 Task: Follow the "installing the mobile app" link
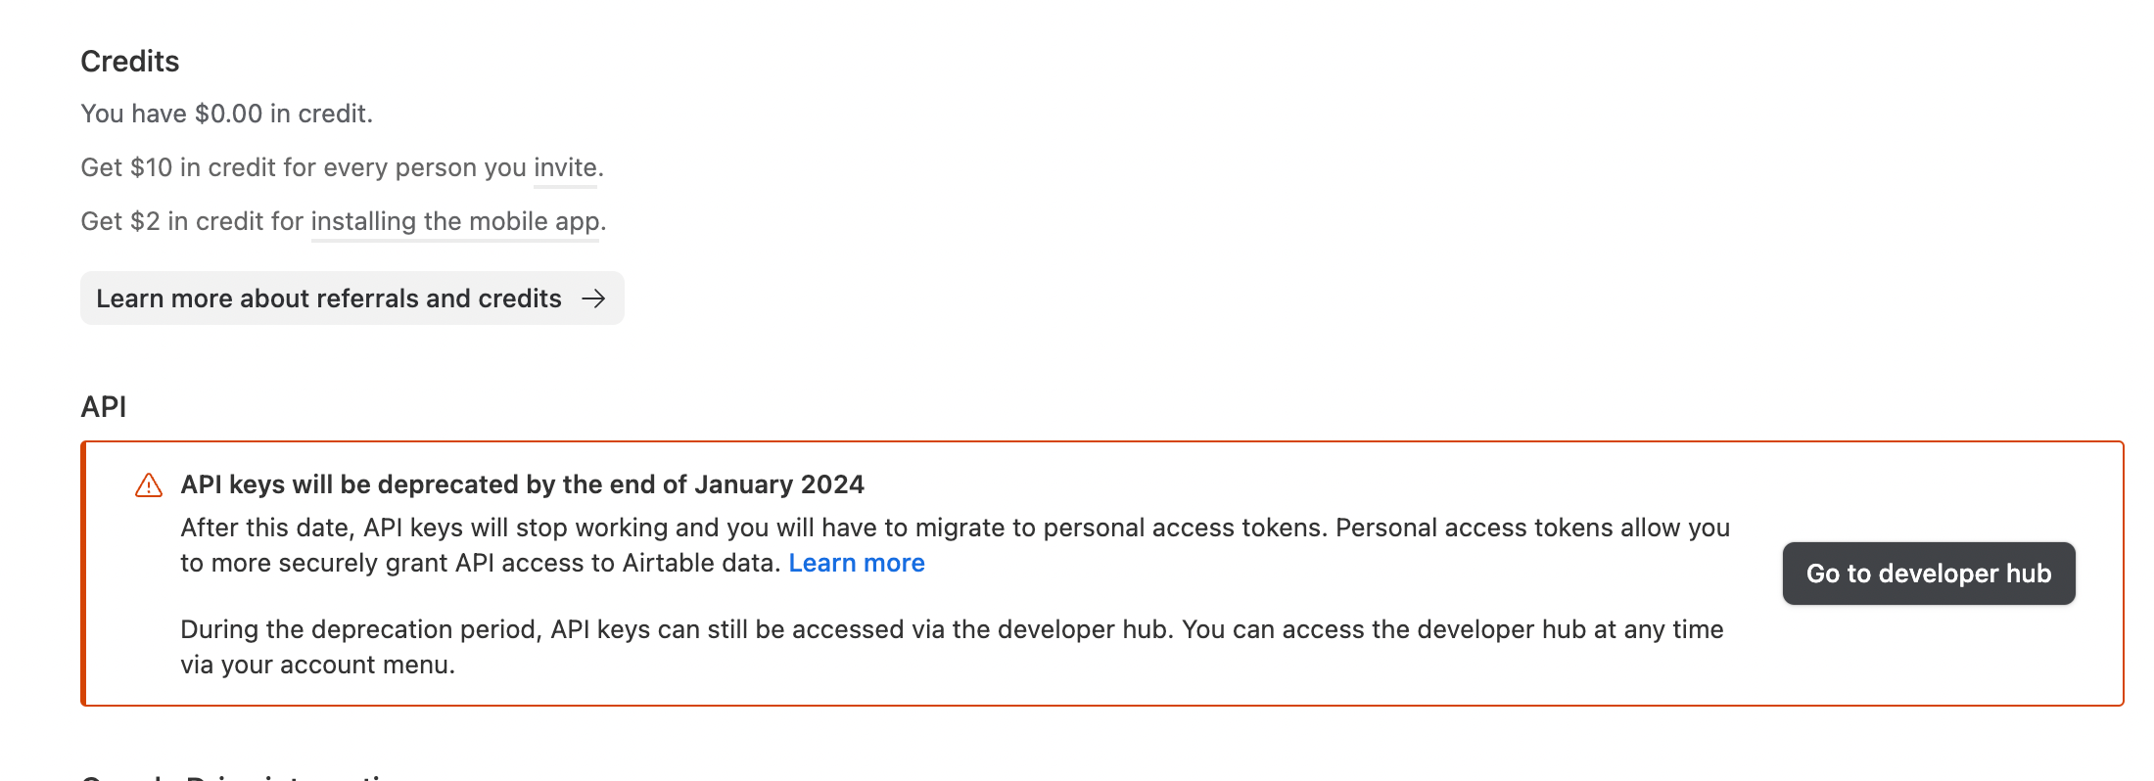coord(455,221)
